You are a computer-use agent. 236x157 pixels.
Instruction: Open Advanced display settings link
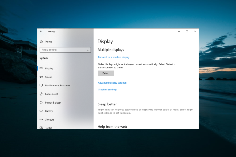[112, 83]
